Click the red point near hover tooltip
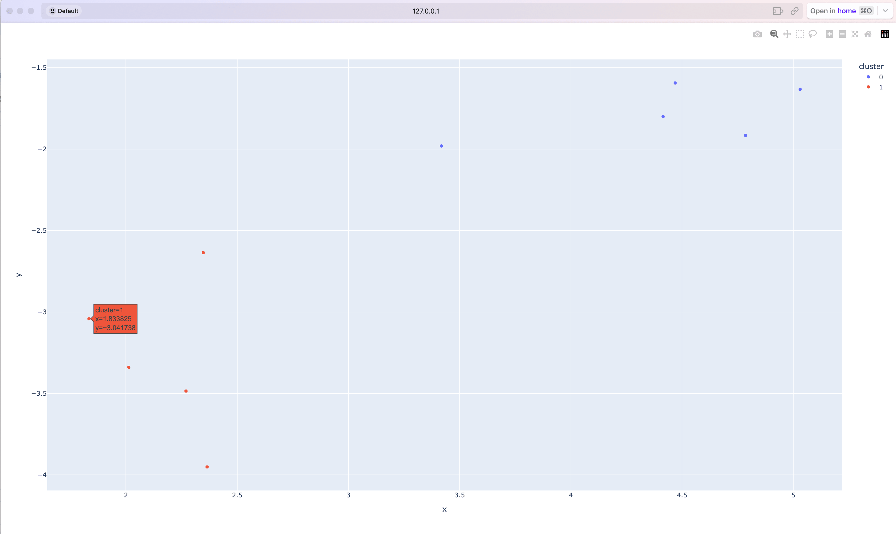 point(89,319)
